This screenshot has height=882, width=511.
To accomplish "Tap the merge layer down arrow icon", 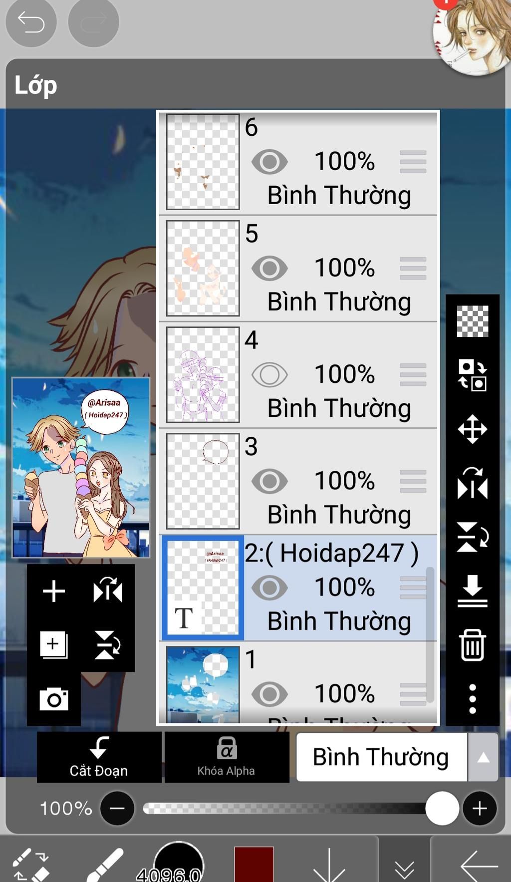I will (x=472, y=591).
